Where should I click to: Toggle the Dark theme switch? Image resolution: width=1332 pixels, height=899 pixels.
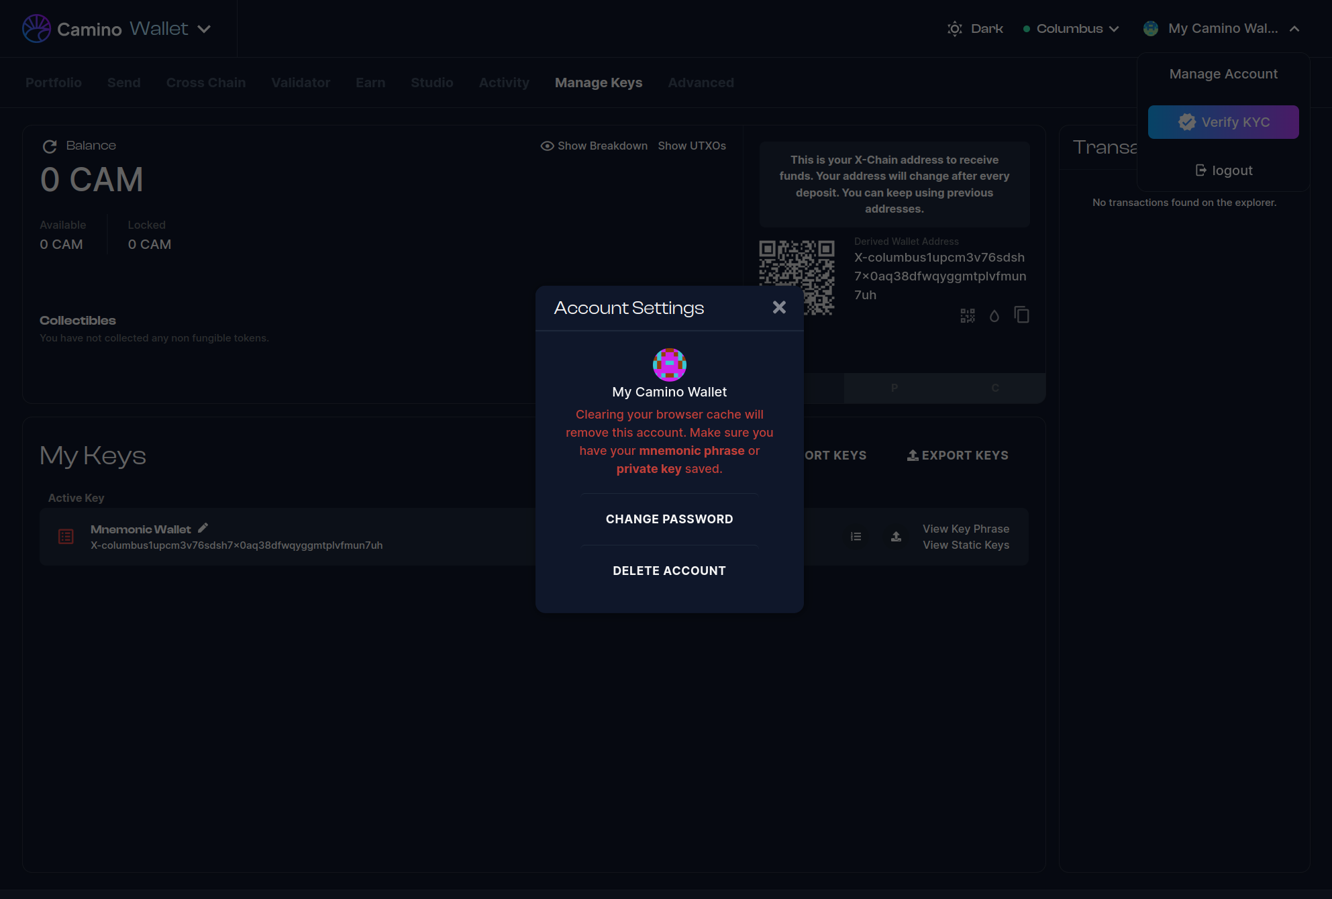974,29
